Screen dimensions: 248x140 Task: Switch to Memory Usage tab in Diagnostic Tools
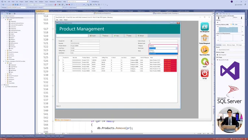(x=231, y=45)
